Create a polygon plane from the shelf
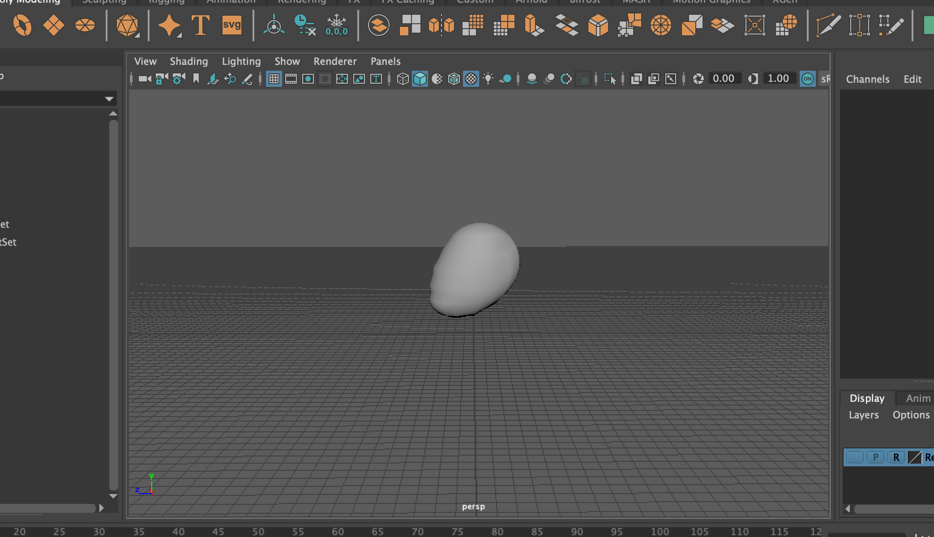The width and height of the screenshot is (934, 537). (x=53, y=25)
